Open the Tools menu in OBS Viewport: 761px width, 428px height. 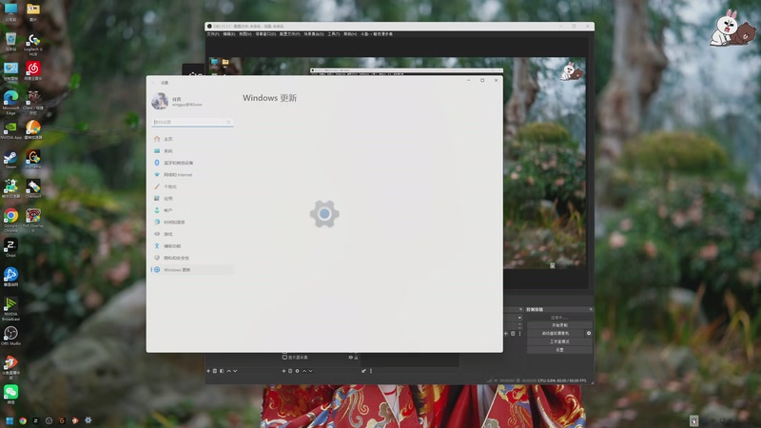pyautogui.click(x=334, y=34)
